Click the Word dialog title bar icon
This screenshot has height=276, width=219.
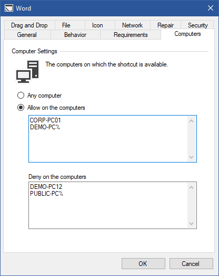point(9,8)
